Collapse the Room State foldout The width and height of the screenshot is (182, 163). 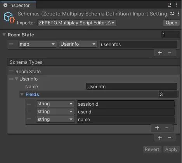point(4,35)
